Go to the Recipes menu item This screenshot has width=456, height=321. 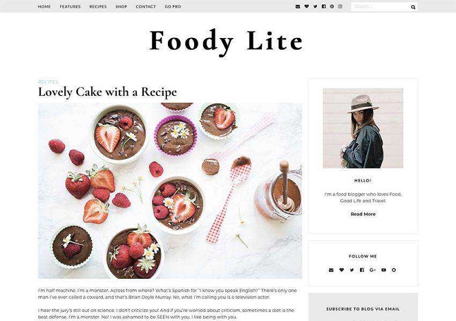coord(98,6)
